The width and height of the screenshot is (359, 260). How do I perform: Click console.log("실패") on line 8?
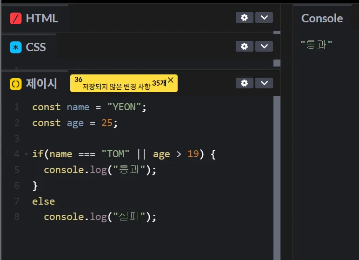(100, 217)
